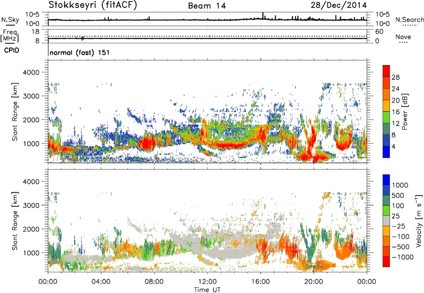Click the '16' value on the power colorbar

[x=395, y=112]
